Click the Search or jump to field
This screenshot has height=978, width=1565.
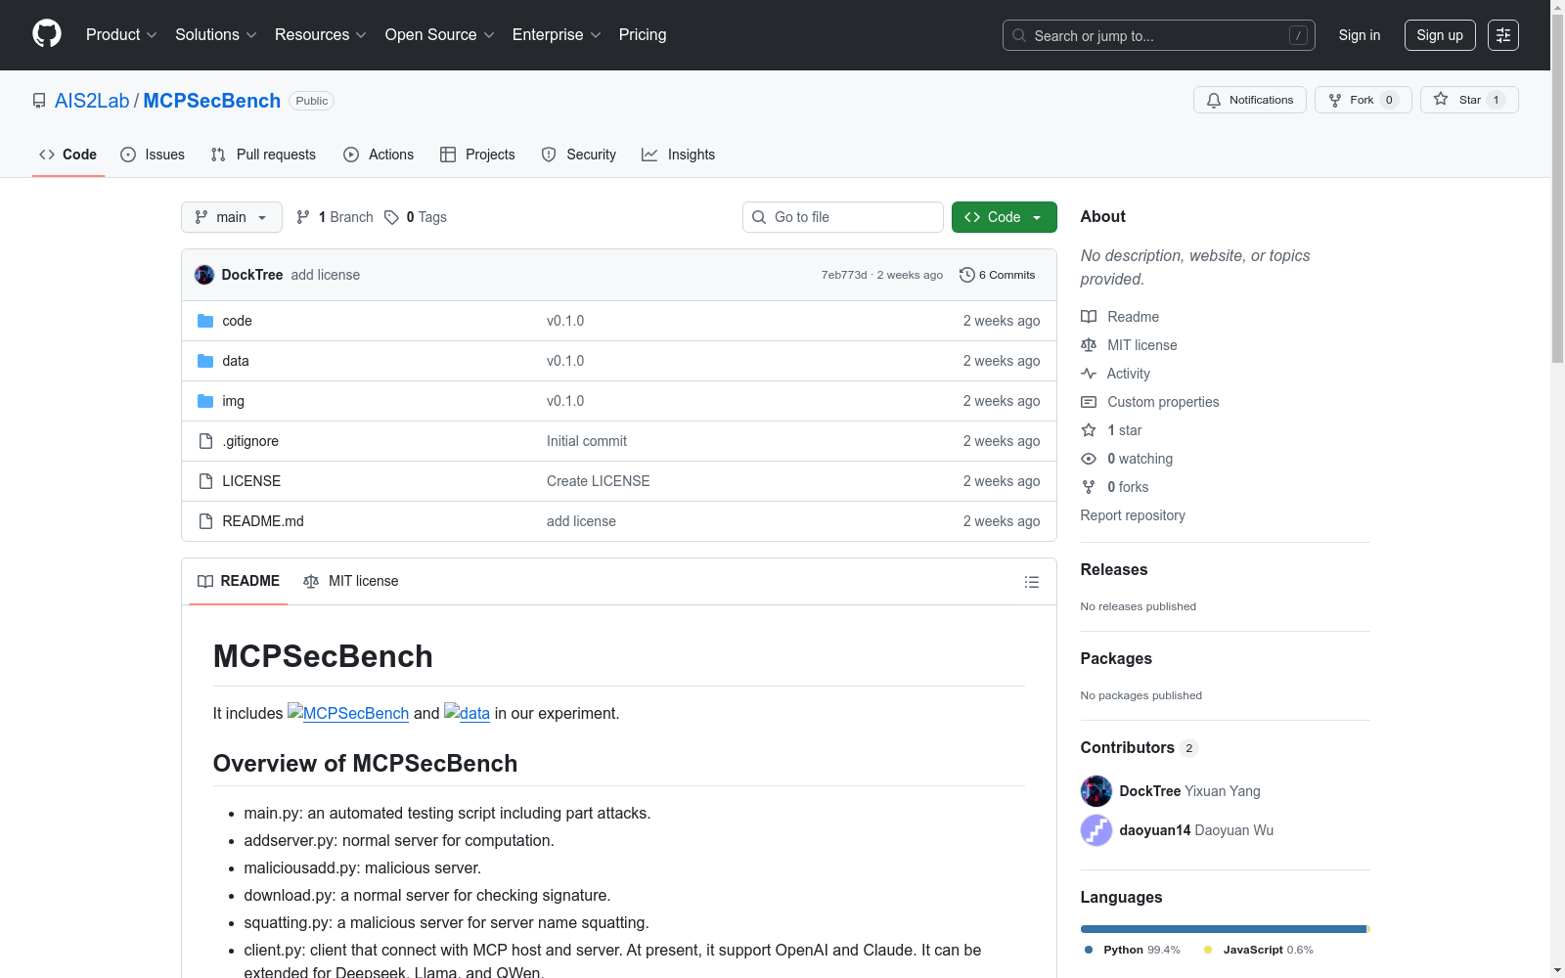(x=1159, y=35)
